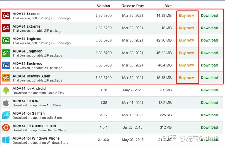
Task: Buy now for AIDA64 Extreme ZIP package
Action: pyautogui.click(x=187, y=28)
